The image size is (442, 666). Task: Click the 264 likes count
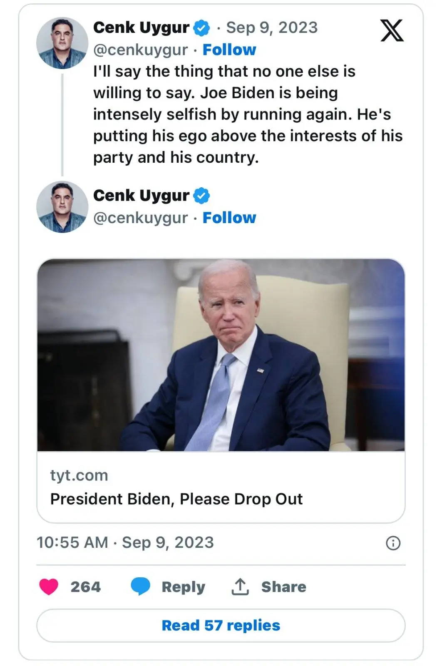(85, 587)
